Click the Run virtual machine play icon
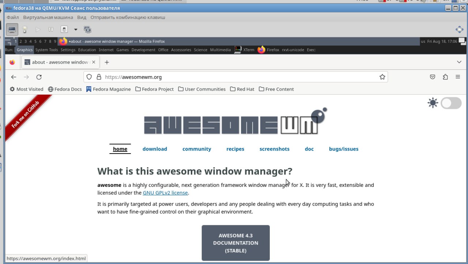 click(x=38, y=29)
